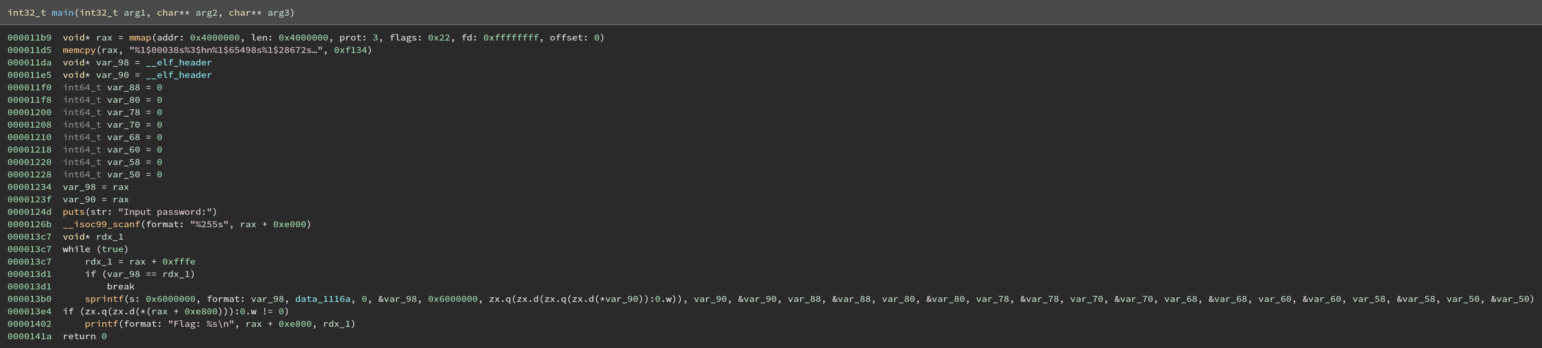Select the break statement

click(x=121, y=287)
